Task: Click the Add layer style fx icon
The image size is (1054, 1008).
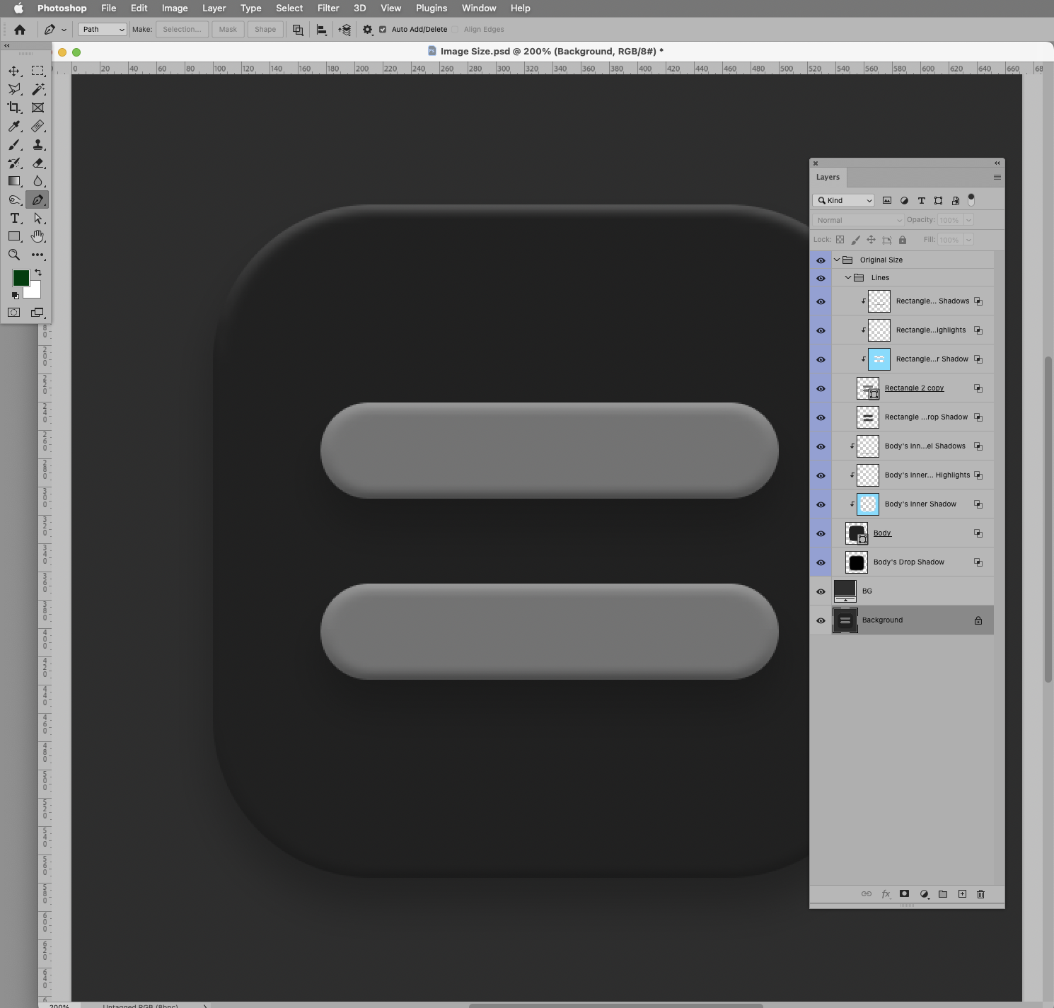Action: pos(886,893)
